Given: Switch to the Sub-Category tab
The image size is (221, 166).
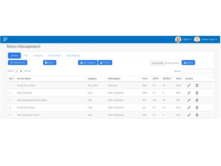Looking at the screenshot, I should [54, 55].
